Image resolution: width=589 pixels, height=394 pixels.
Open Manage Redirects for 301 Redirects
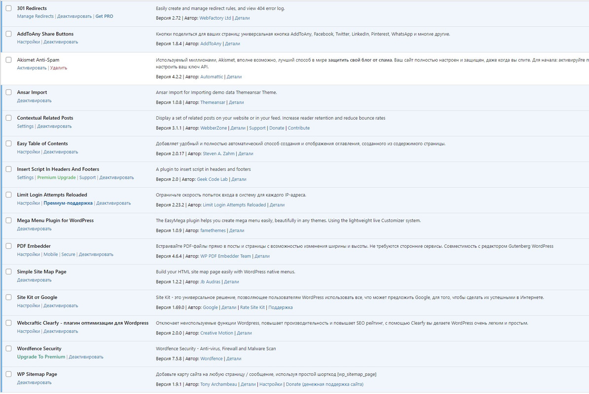point(36,16)
